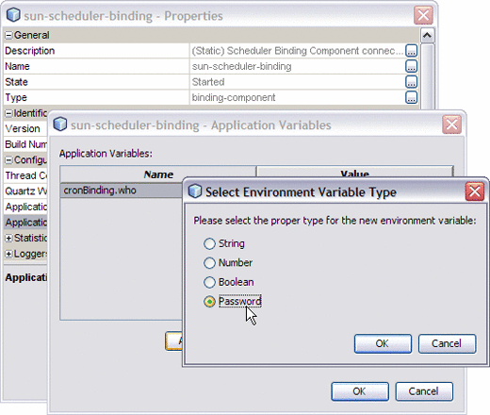This screenshot has width=490, height=415.
Task: Select the Build Number property row
Action: click(25, 144)
